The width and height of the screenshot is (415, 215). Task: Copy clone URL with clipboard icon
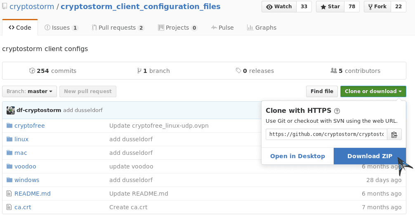point(394,134)
